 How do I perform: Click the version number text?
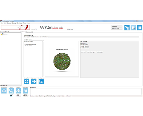tap(70, 29)
